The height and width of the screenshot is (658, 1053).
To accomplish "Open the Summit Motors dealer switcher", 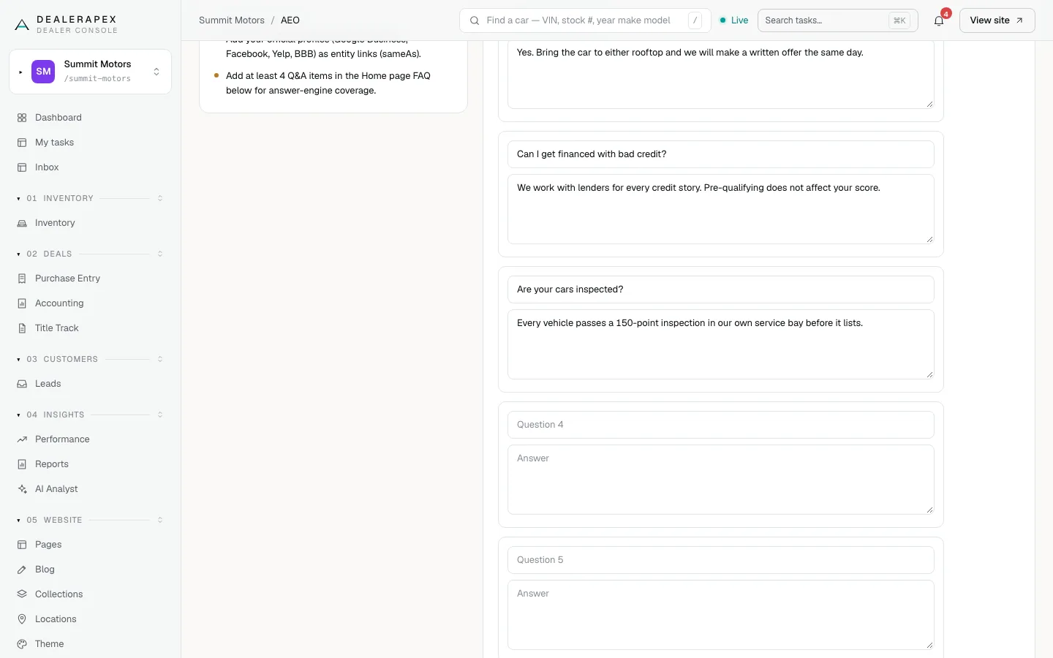I will (91, 72).
